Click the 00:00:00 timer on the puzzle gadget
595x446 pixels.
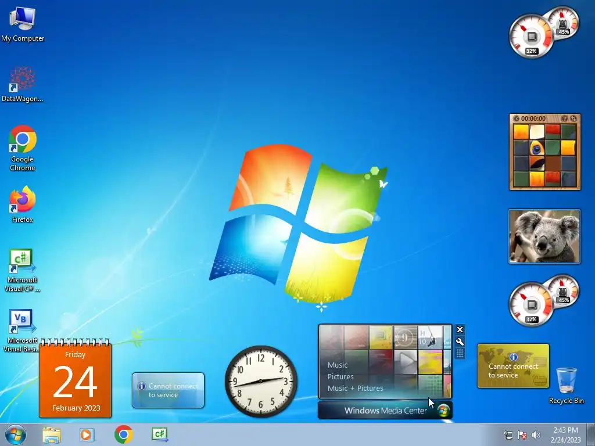click(x=533, y=118)
